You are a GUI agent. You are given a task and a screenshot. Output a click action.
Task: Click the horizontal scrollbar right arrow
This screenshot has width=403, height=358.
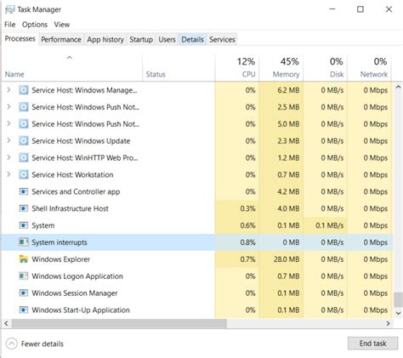[388, 323]
